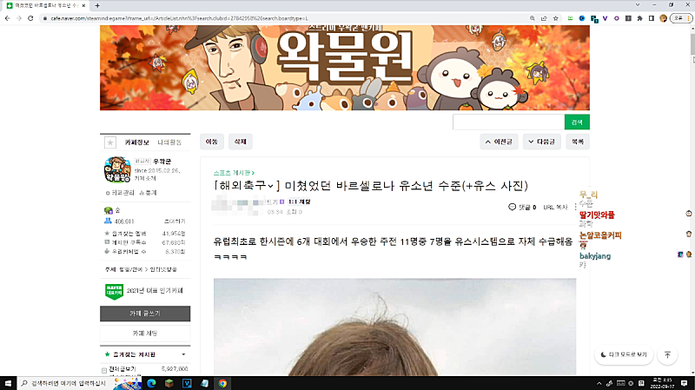695x390 pixels.
Task: Click the bakyjang chat username
Action: (595, 256)
